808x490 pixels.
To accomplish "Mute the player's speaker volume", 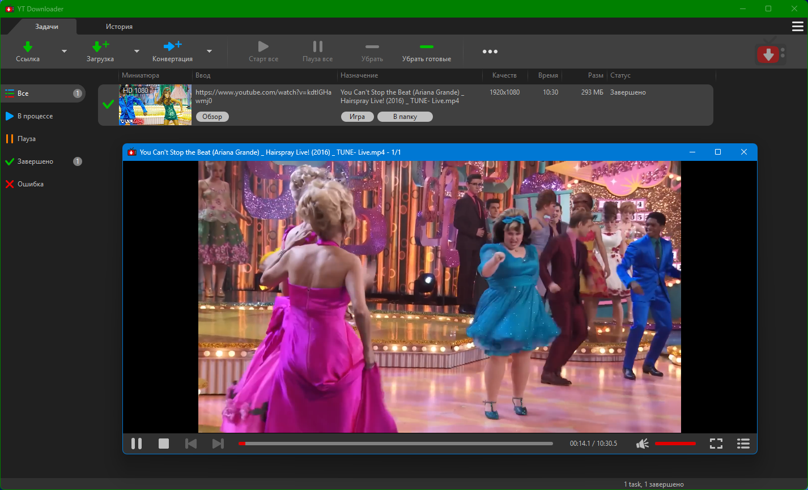I will (642, 444).
